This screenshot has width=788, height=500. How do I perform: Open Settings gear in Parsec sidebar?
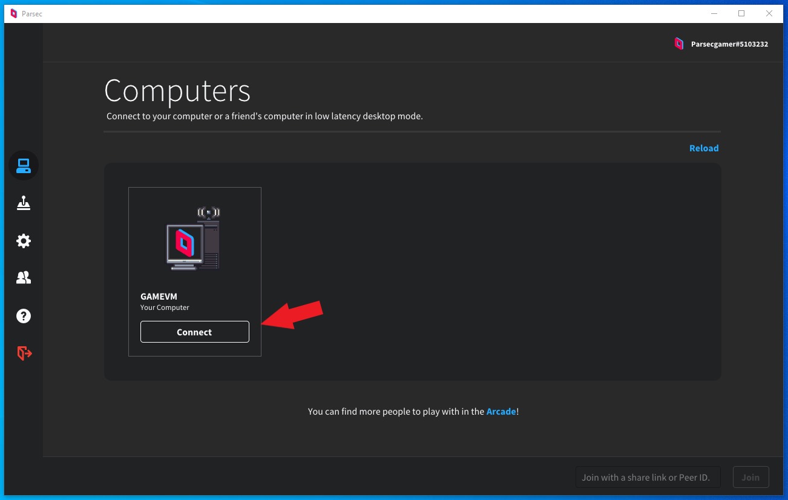click(24, 241)
